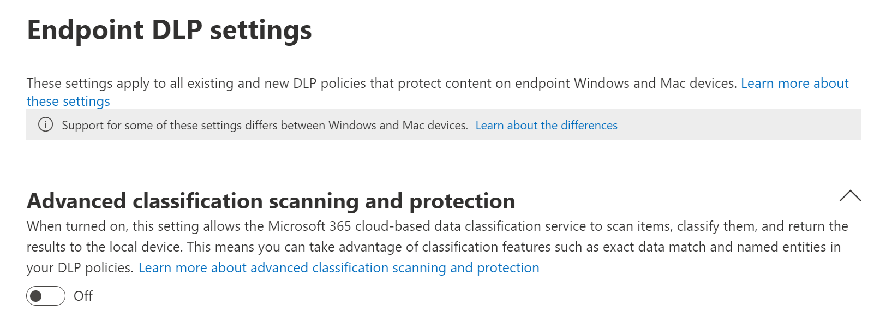Click the your DLP policies text
Image resolution: width=886 pixels, height=334 pixels.
[x=80, y=268]
